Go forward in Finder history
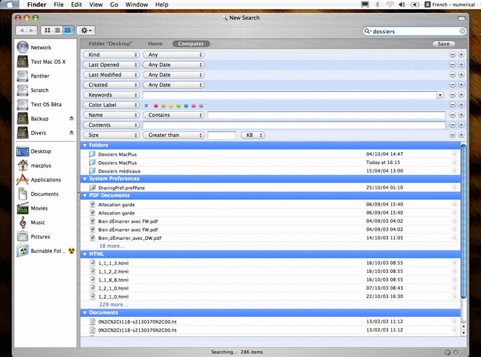This screenshot has height=357, width=481. tap(32, 30)
